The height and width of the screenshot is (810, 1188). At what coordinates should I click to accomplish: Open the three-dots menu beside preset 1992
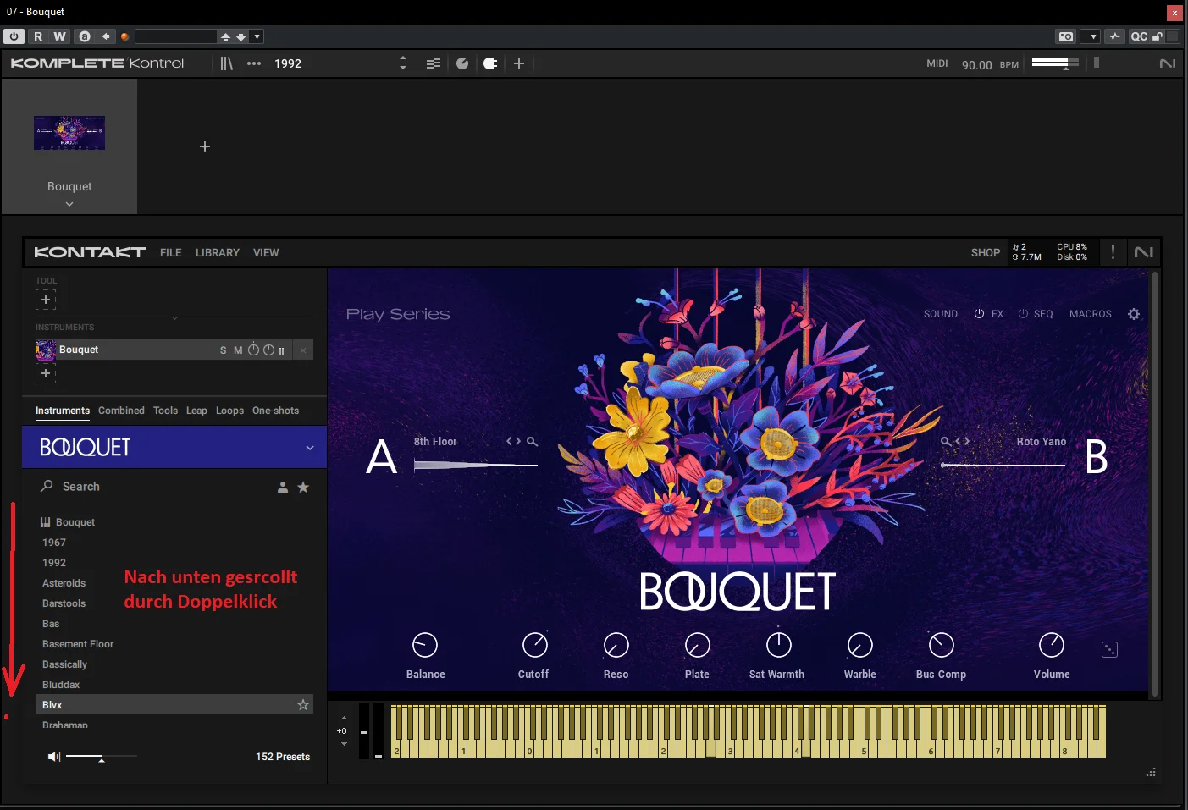pyautogui.click(x=254, y=63)
